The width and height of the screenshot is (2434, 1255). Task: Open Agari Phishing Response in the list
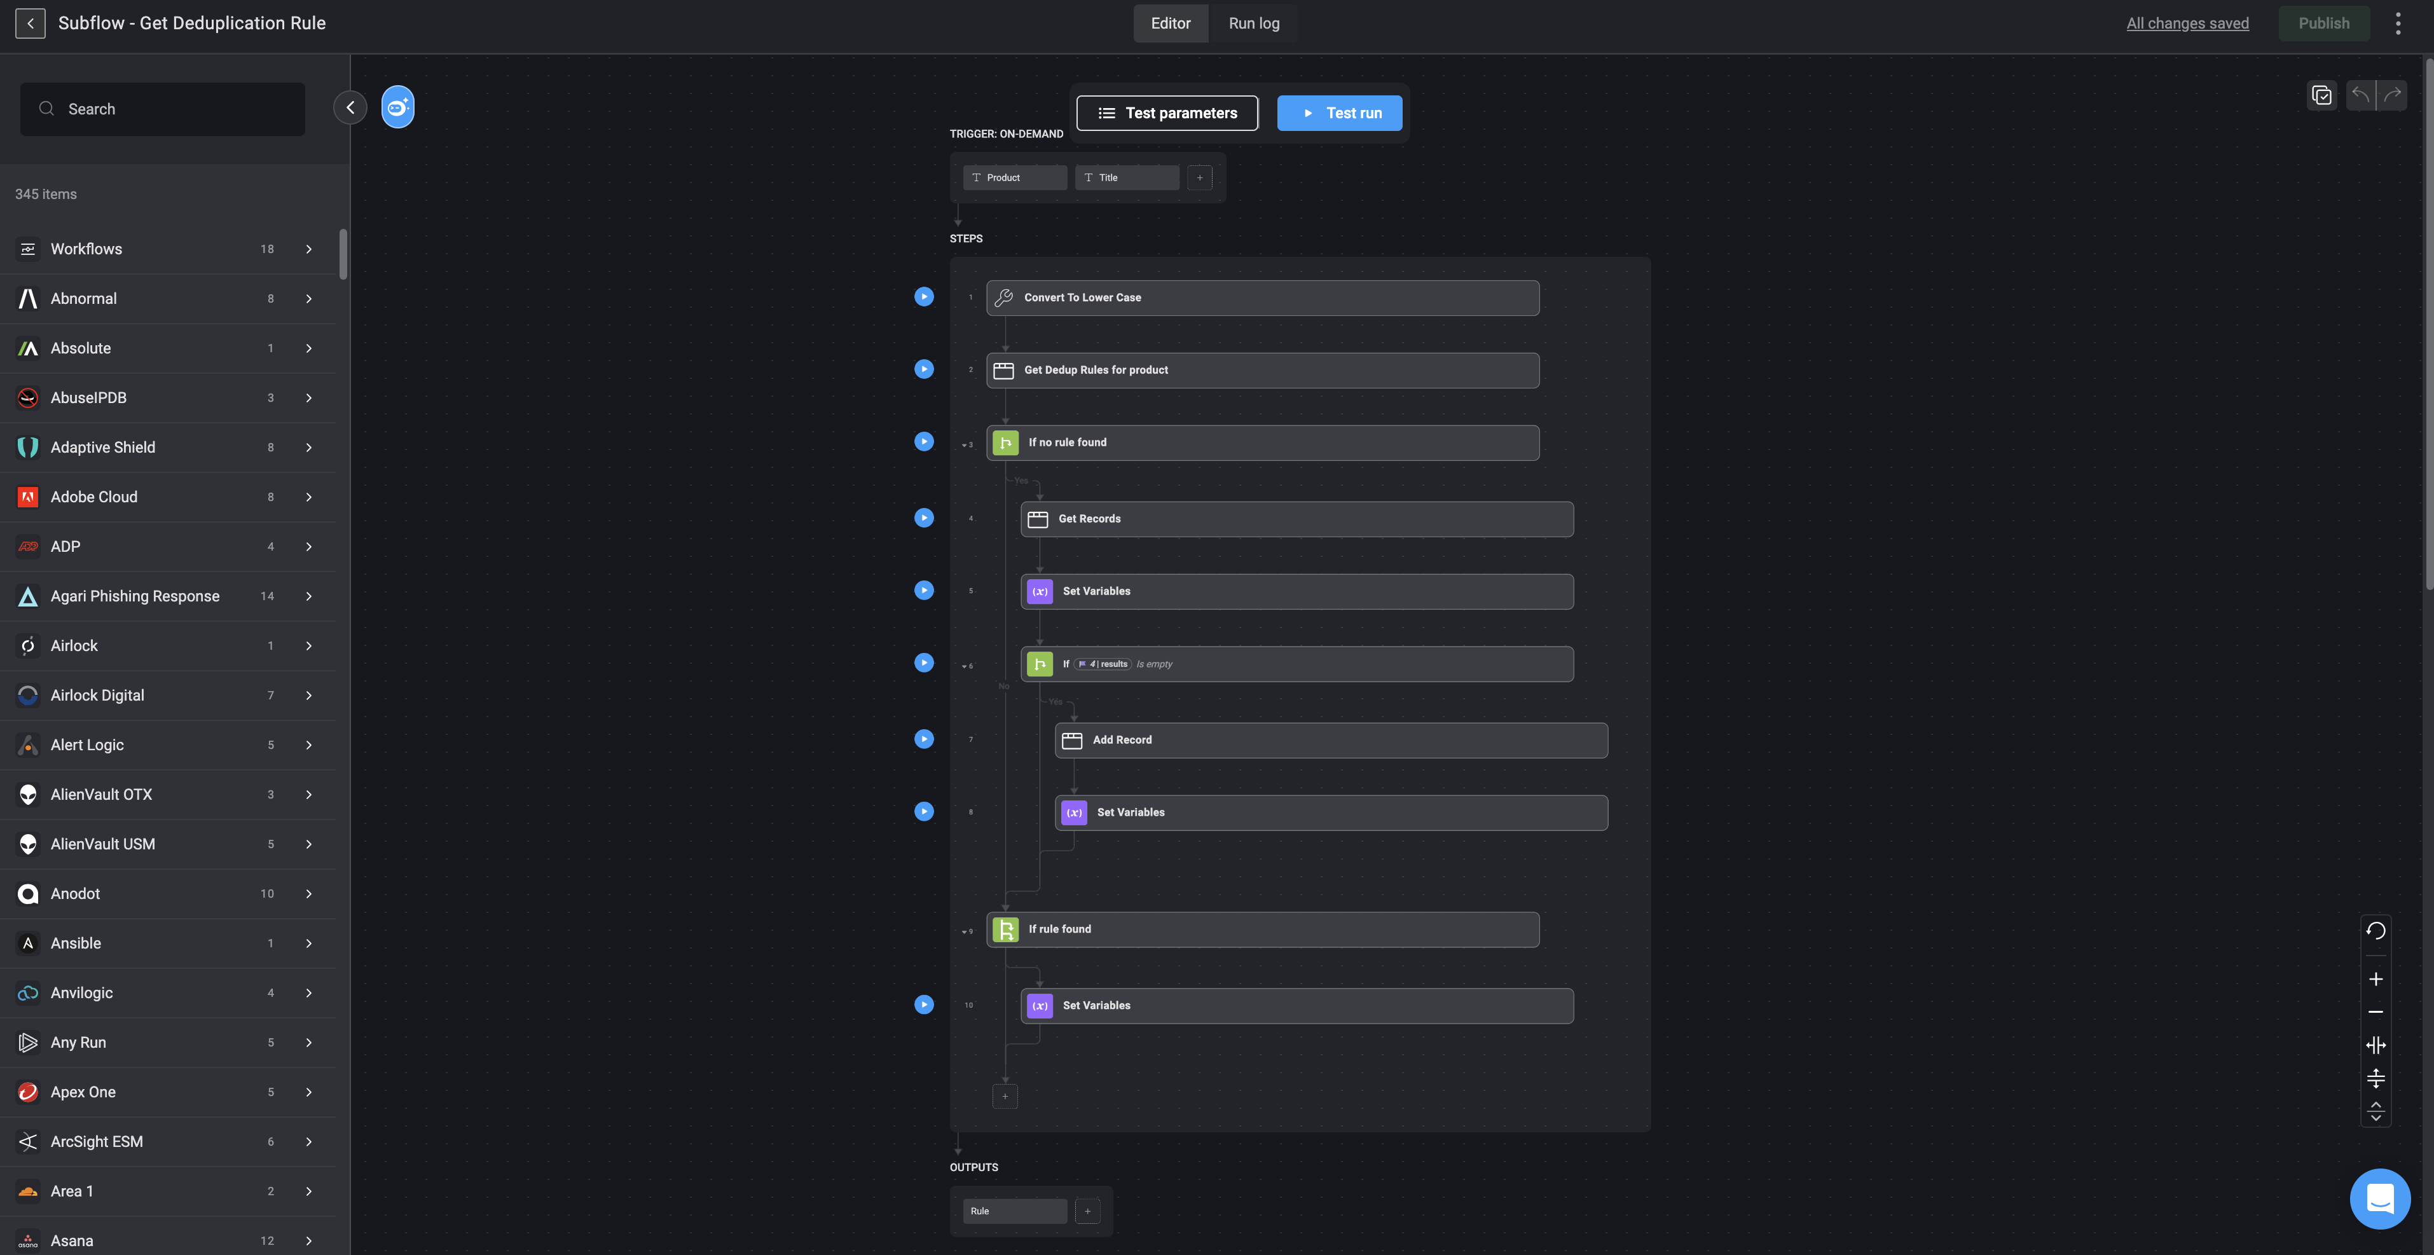point(168,596)
